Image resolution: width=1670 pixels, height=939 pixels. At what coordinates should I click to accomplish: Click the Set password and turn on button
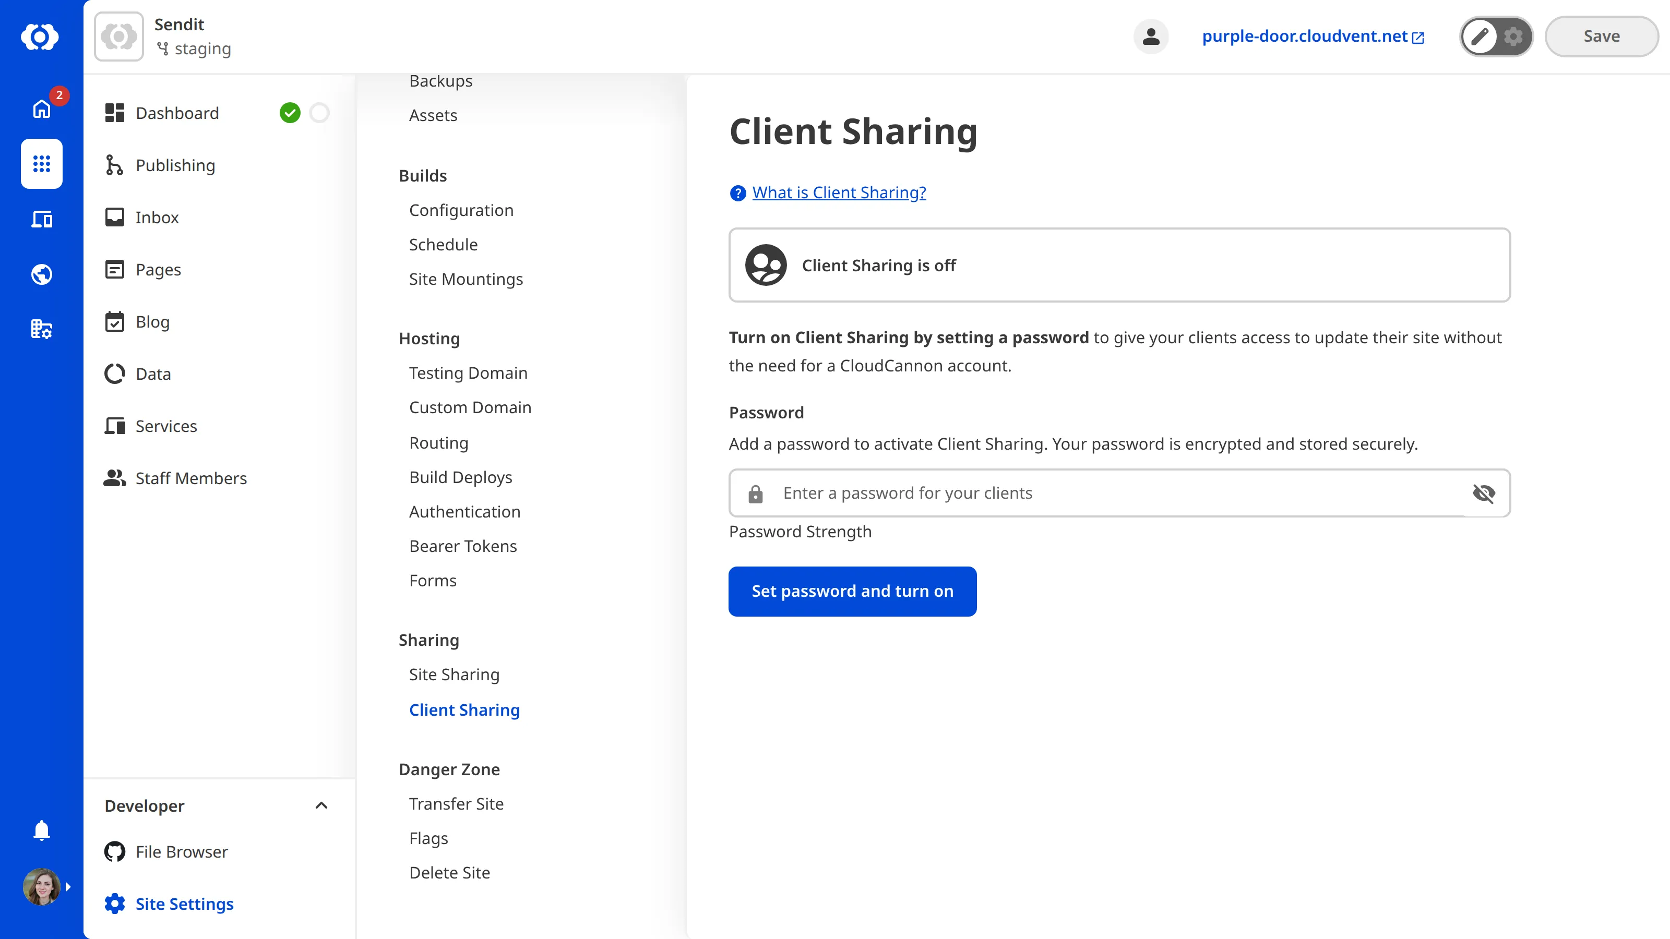pyautogui.click(x=852, y=591)
